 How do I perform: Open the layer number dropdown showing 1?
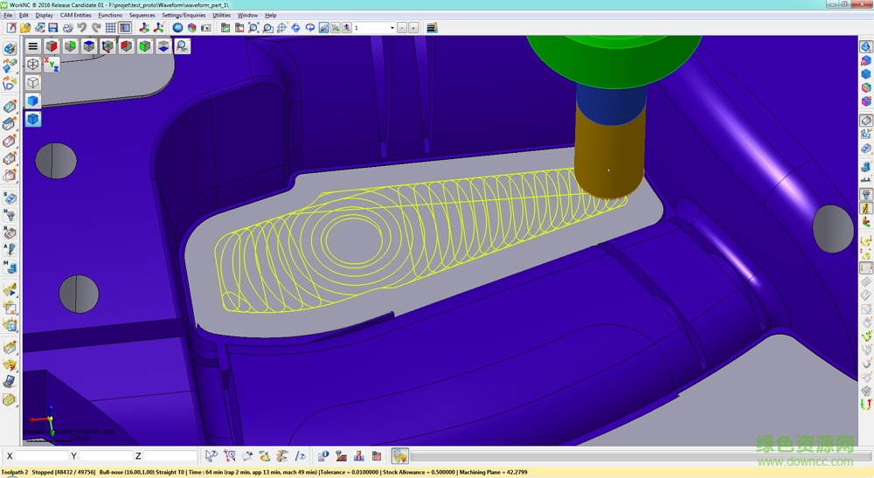tap(374, 28)
